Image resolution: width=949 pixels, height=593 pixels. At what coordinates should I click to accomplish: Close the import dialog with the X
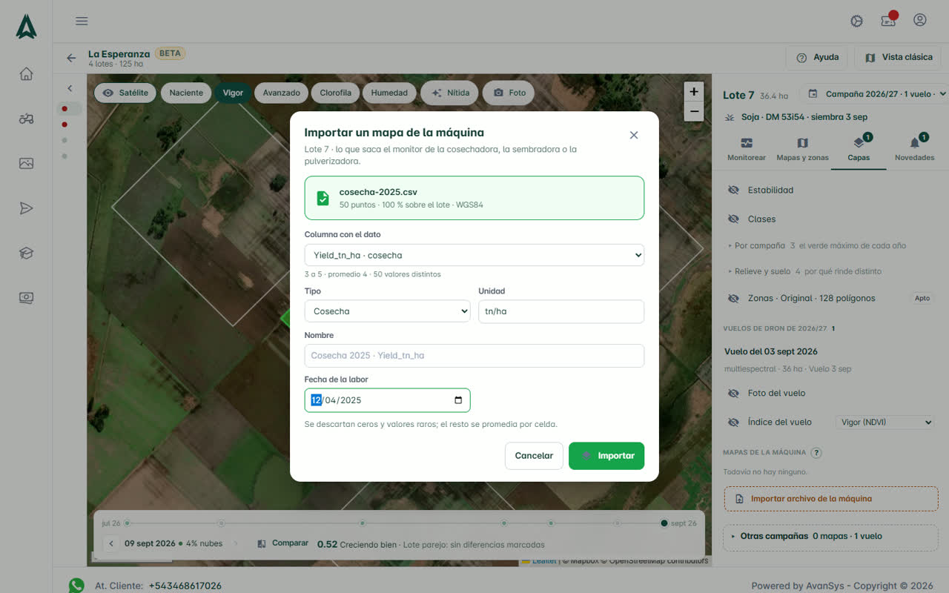pyautogui.click(x=634, y=135)
